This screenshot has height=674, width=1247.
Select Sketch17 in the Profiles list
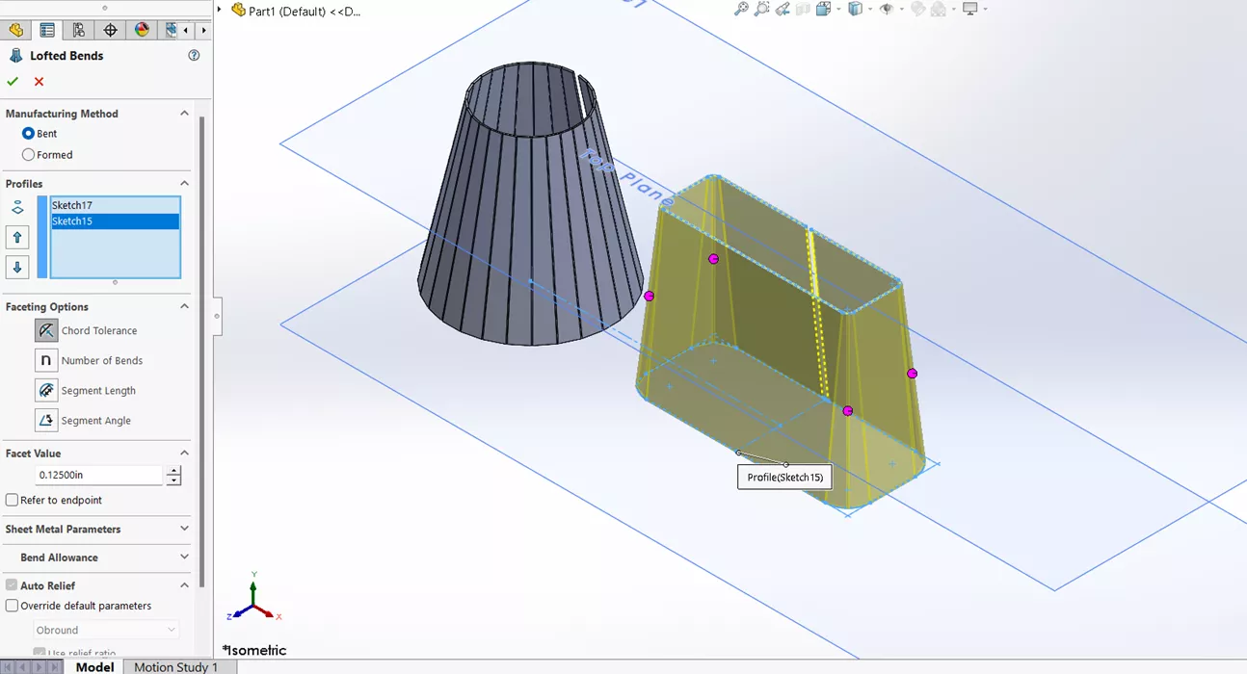[x=114, y=205]
